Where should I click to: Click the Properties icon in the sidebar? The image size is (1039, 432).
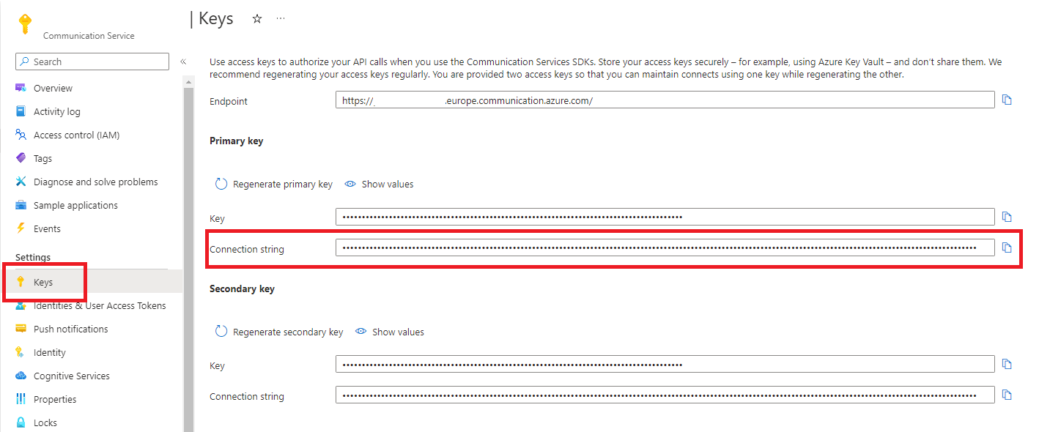click(x=21, y=400)
